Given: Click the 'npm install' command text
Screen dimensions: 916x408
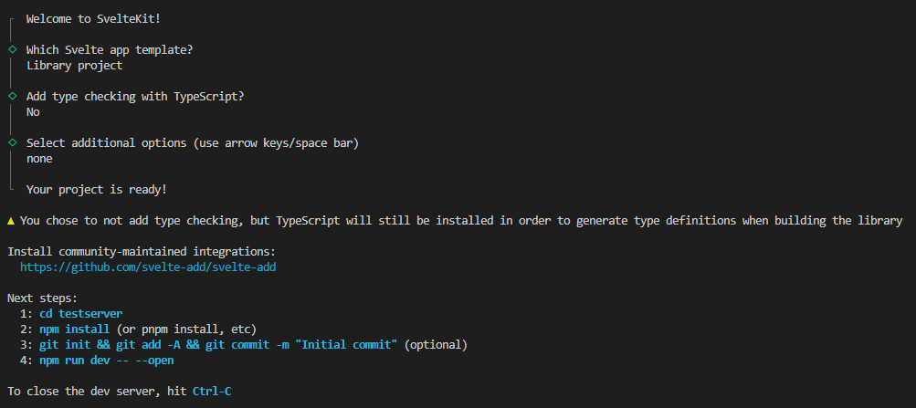Looking at the screenshot, I should [x=75, y=330].
